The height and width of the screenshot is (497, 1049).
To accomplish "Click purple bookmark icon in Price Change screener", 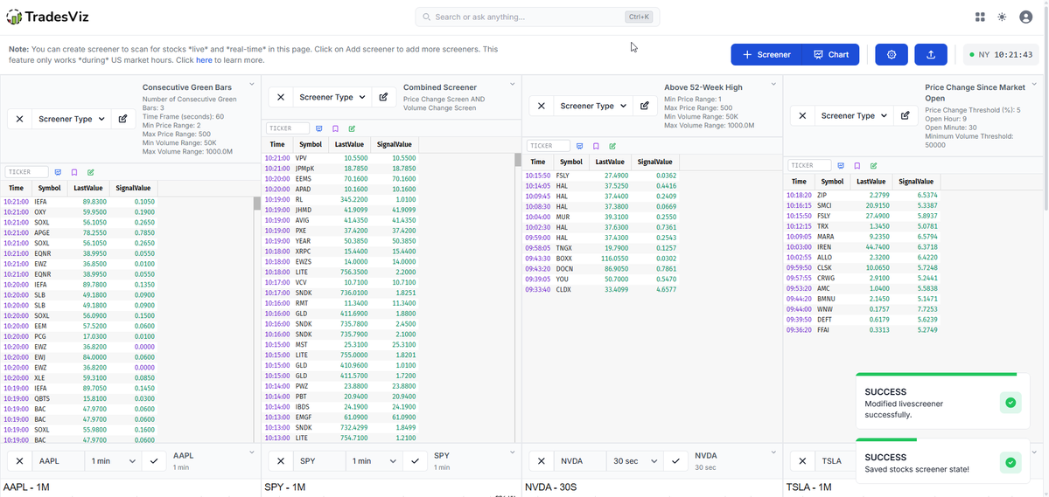I will click(857, 166).
